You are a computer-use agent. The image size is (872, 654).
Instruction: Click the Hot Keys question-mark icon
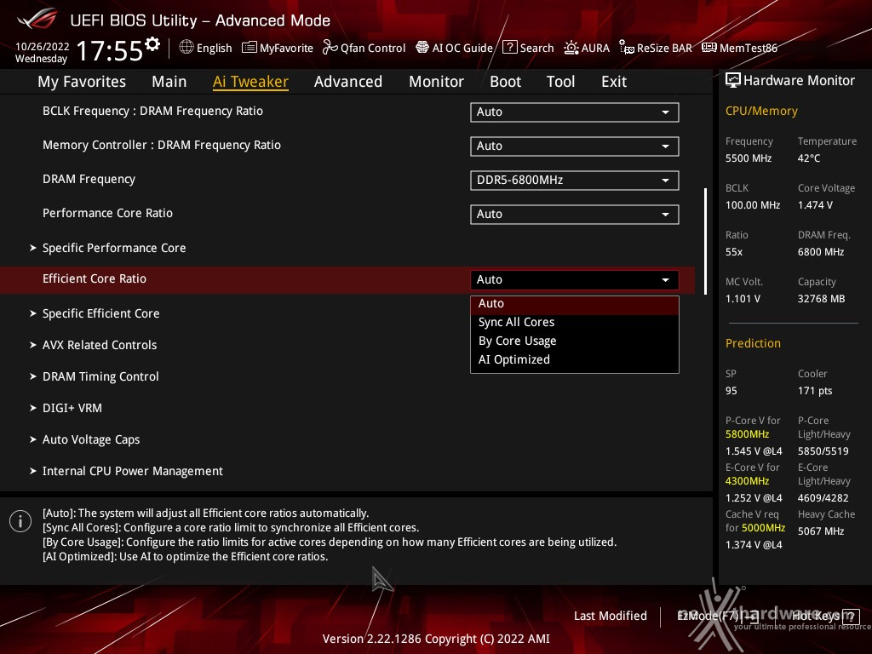click(851, 617)
